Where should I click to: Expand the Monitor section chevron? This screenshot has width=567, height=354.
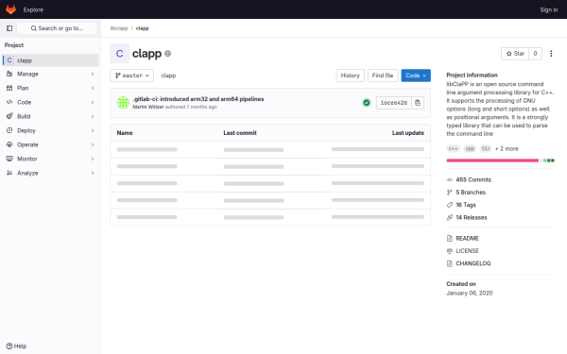point(93,159)
